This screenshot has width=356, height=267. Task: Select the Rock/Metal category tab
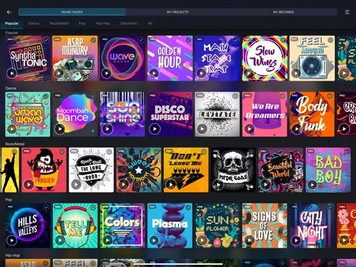coord(59,23)
